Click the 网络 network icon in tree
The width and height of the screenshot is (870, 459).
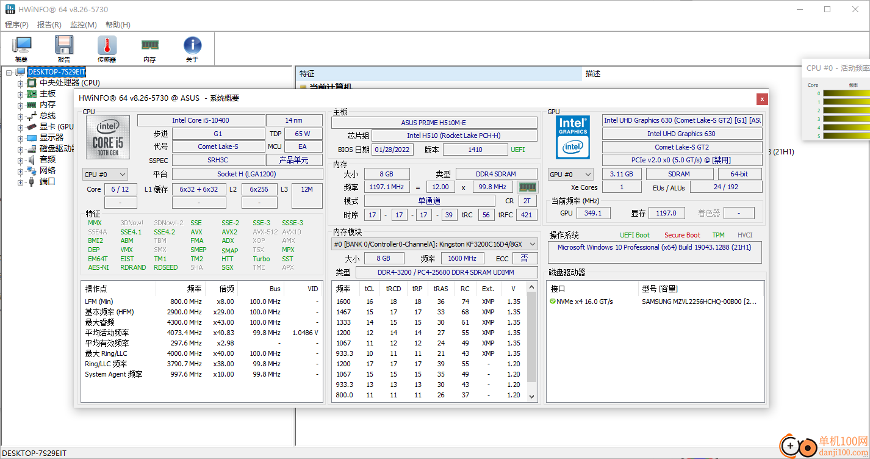(32, 171)
